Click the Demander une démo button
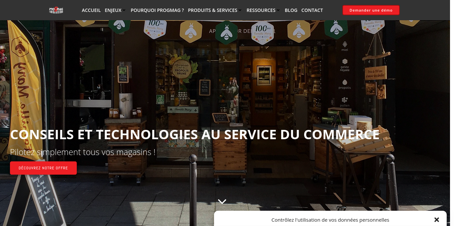Screen dimensions: 454x226 pos(371,10)
